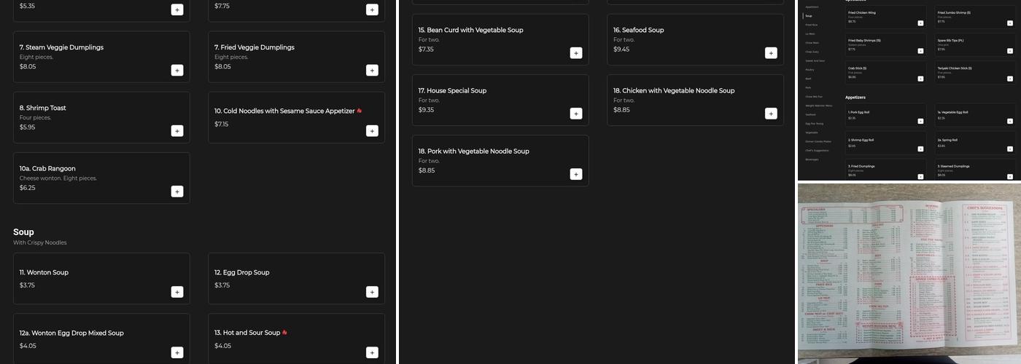Add Steam Veggie Dumplings to order
This screenshot has height=364, width=1021.
coord(177,71)
